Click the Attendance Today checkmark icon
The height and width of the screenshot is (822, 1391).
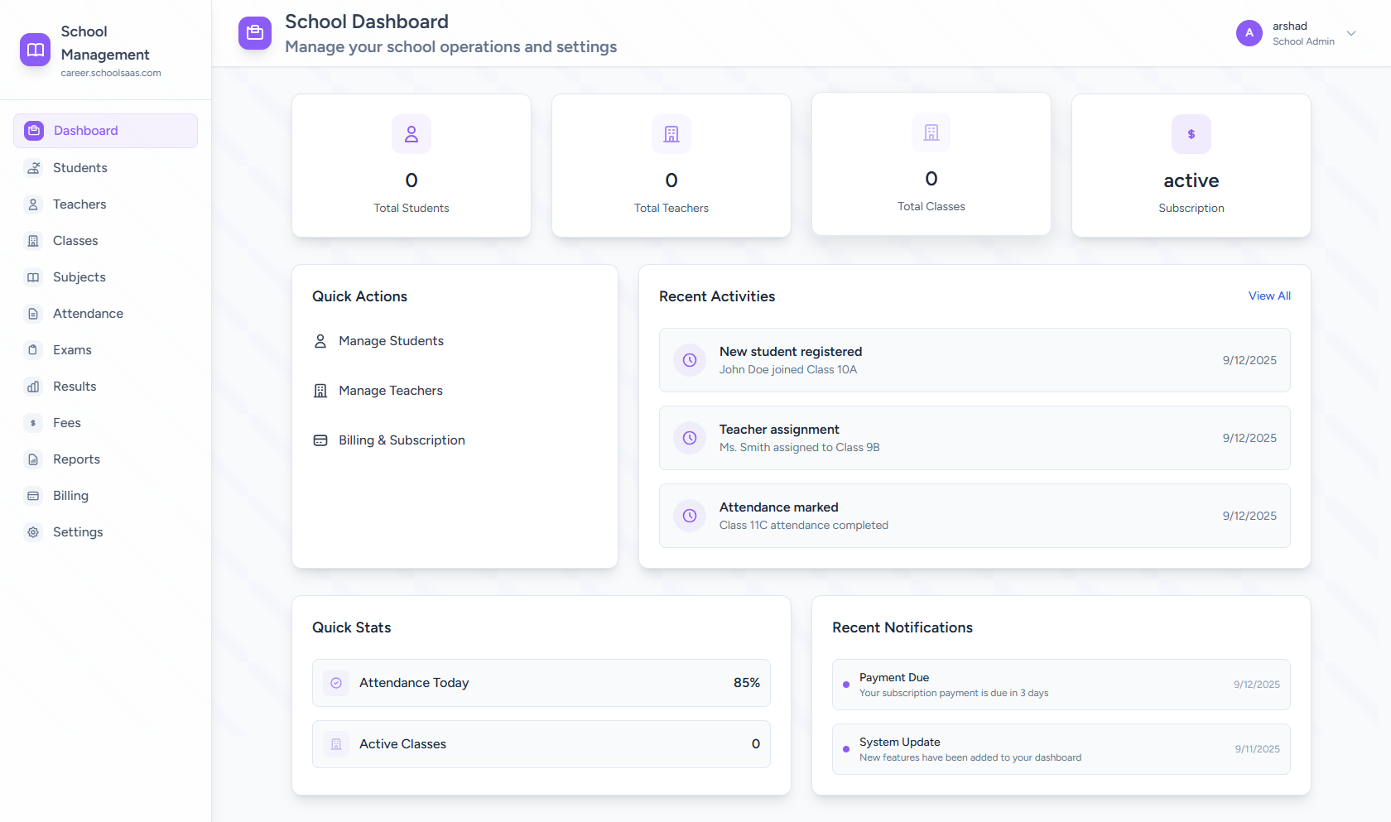(x=336, y=683)
